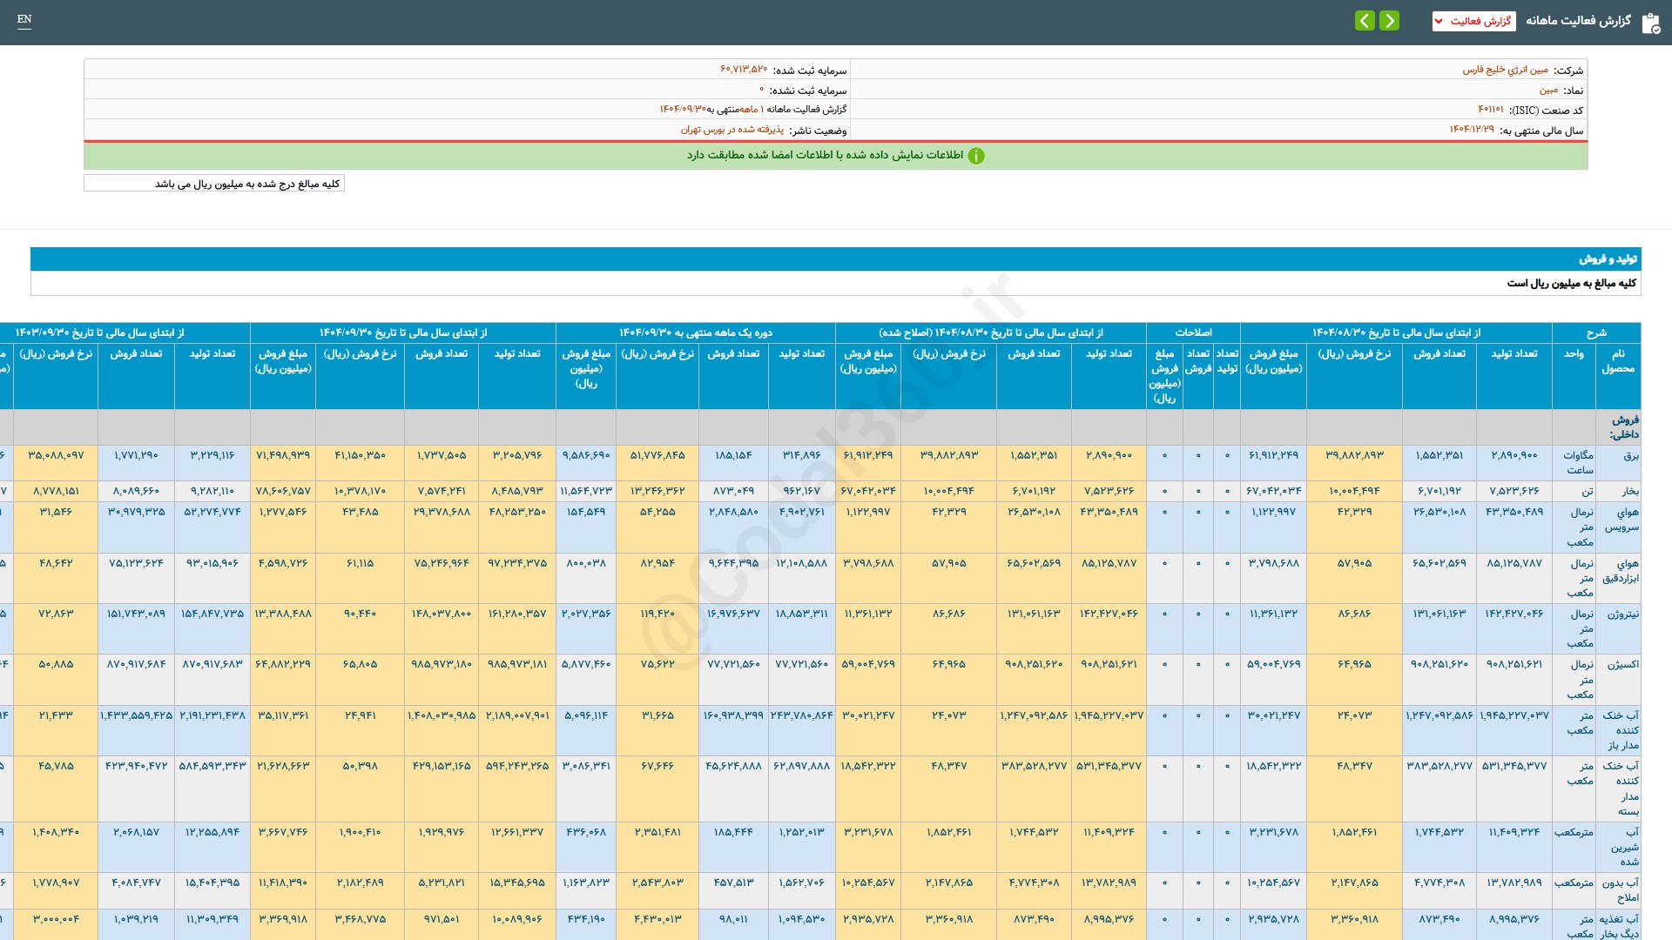
Task: Open company link مبین انرژی خلیج فارس
Action: point(1505,70)
